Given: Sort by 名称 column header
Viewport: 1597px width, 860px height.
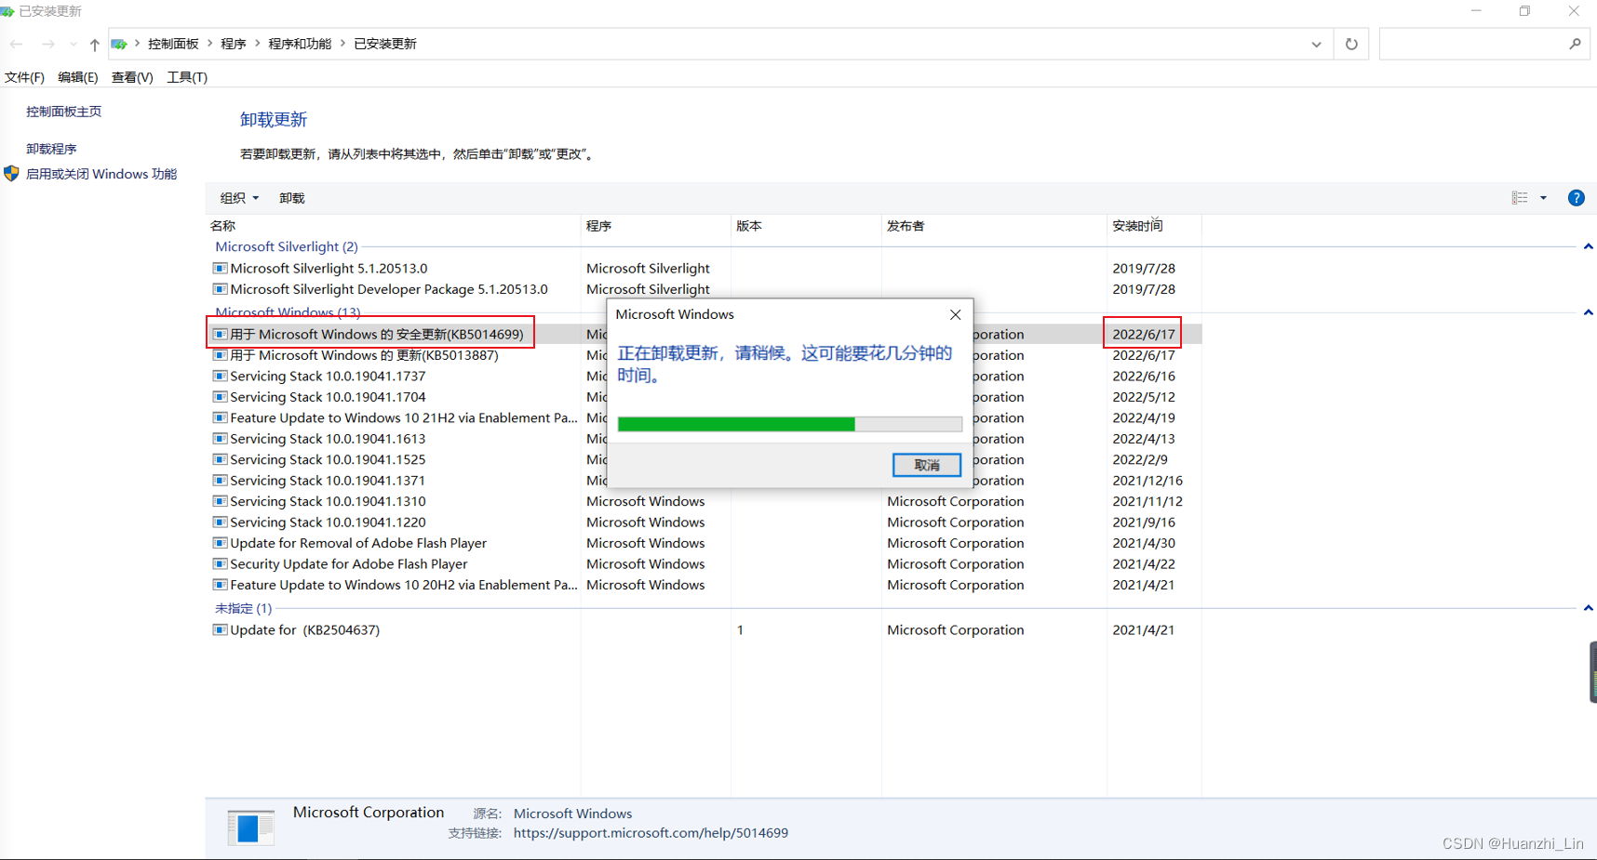Looking at the screenshot, I should tap(393, 226).
